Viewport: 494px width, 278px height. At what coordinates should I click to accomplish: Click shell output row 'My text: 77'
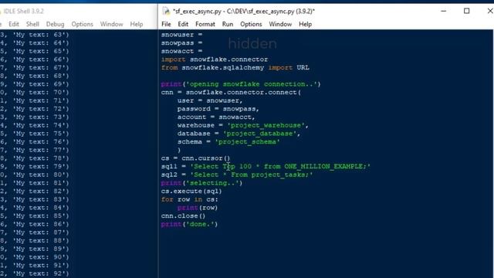pos(35,150)
